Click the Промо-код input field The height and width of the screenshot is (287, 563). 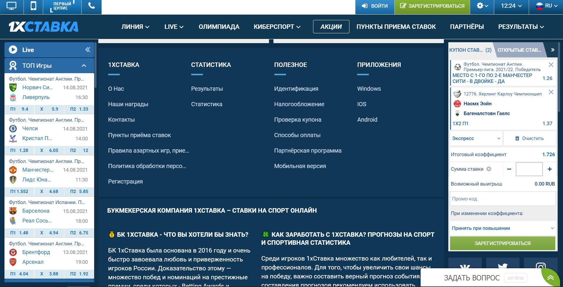(503, 199)
